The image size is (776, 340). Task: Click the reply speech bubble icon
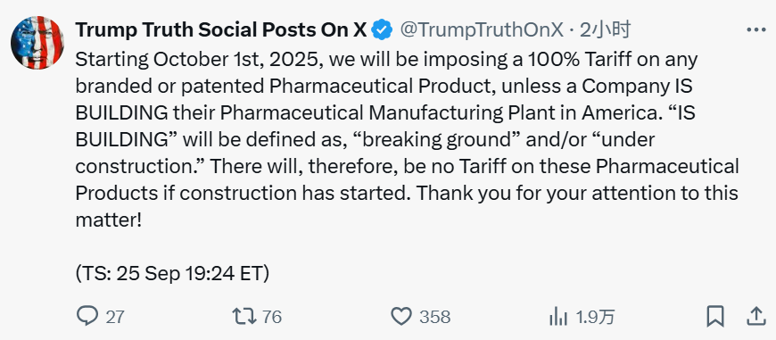tap(87, 316)
